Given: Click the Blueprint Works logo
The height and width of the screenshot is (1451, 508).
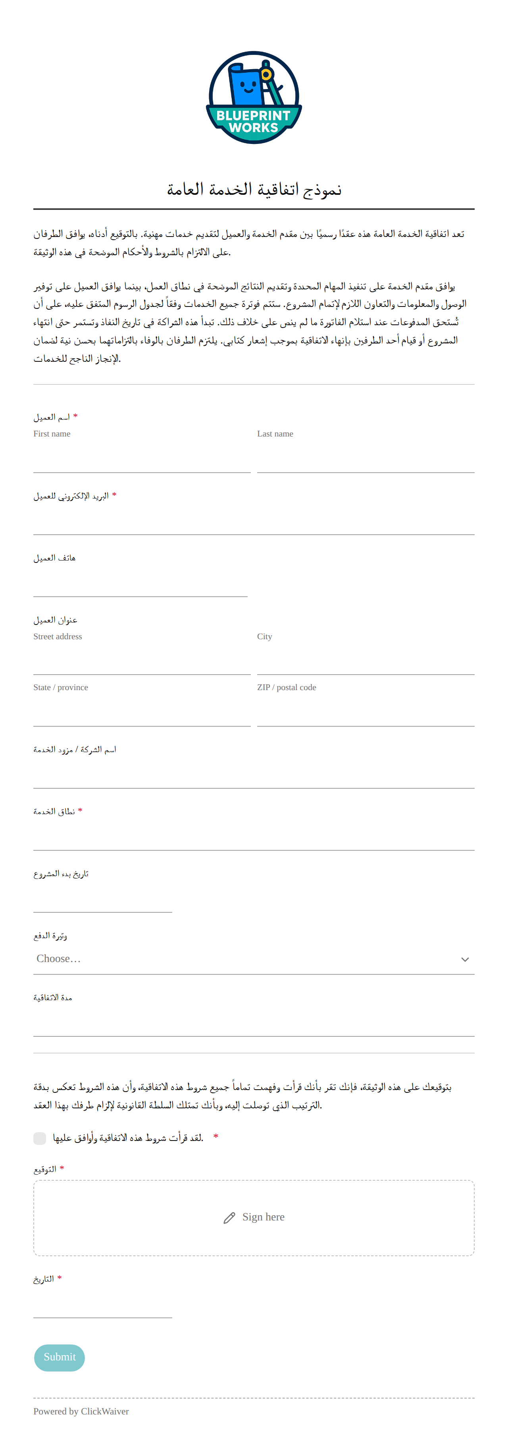Looking at the screenshot, I should 254,97.
